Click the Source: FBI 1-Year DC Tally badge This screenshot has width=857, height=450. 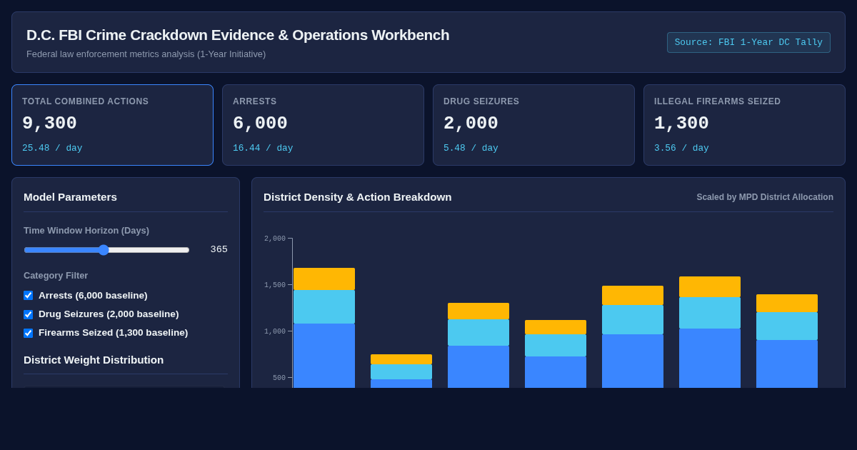[748, 42]
